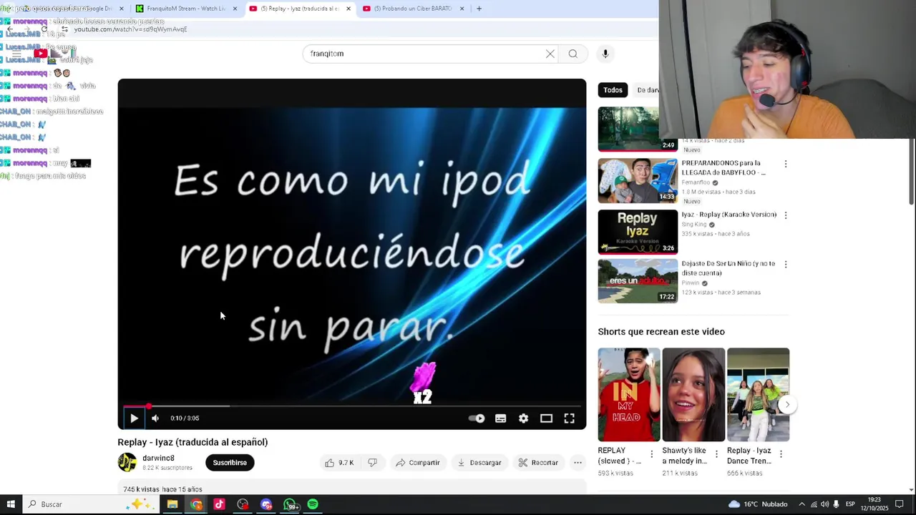Open options menu for Karaoke Version video
The height and width of the screenshot is (515, 916).
point(786,215)
